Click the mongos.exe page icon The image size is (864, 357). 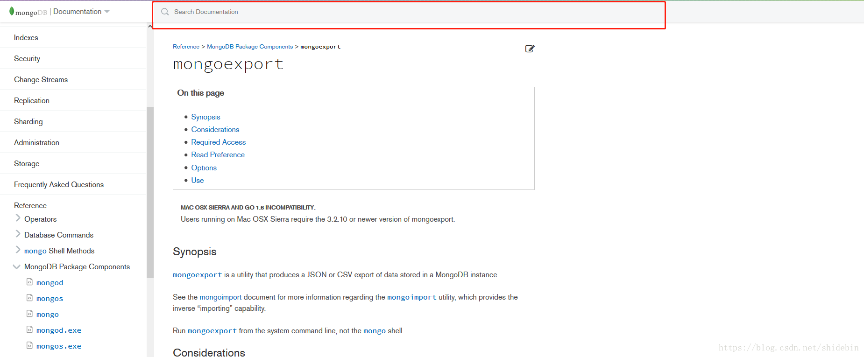[x=29, y=345]
